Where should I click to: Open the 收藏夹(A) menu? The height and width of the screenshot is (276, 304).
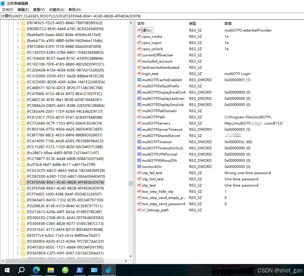57,10
